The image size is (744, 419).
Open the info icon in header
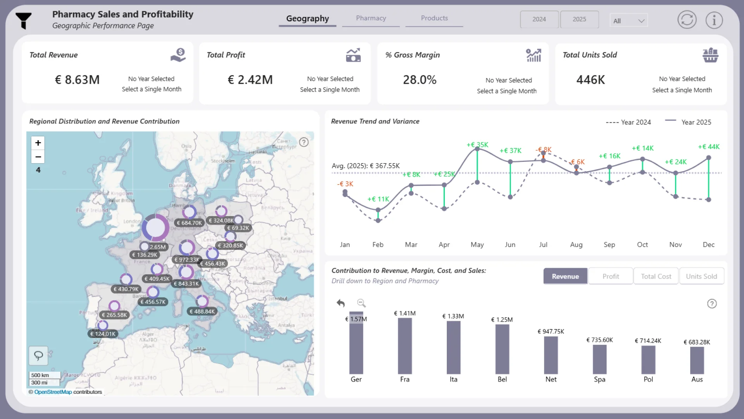click(x=714, y=20)
